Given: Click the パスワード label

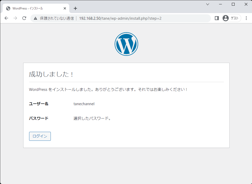Looking at the screenshot, I should click(x=39, y=118).
